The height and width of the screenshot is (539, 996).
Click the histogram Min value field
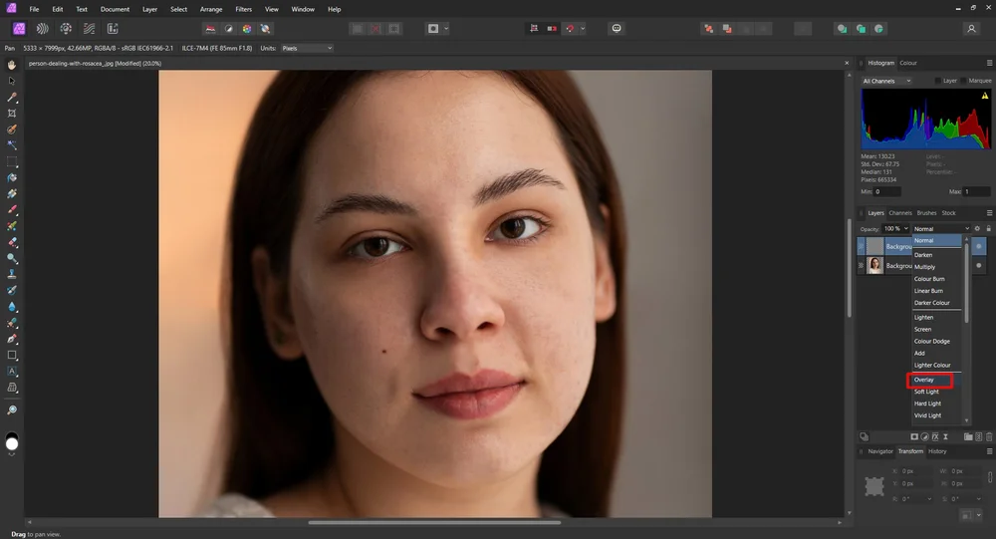point(887,191)
